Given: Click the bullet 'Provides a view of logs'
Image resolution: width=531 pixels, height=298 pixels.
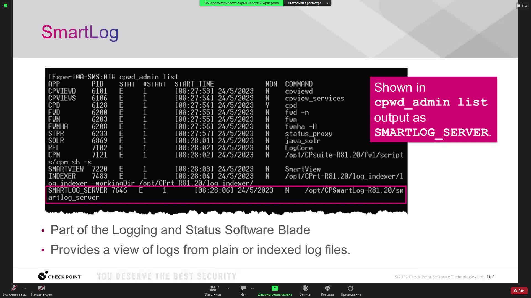Looking at the screenshot, I should pos(200,250).
